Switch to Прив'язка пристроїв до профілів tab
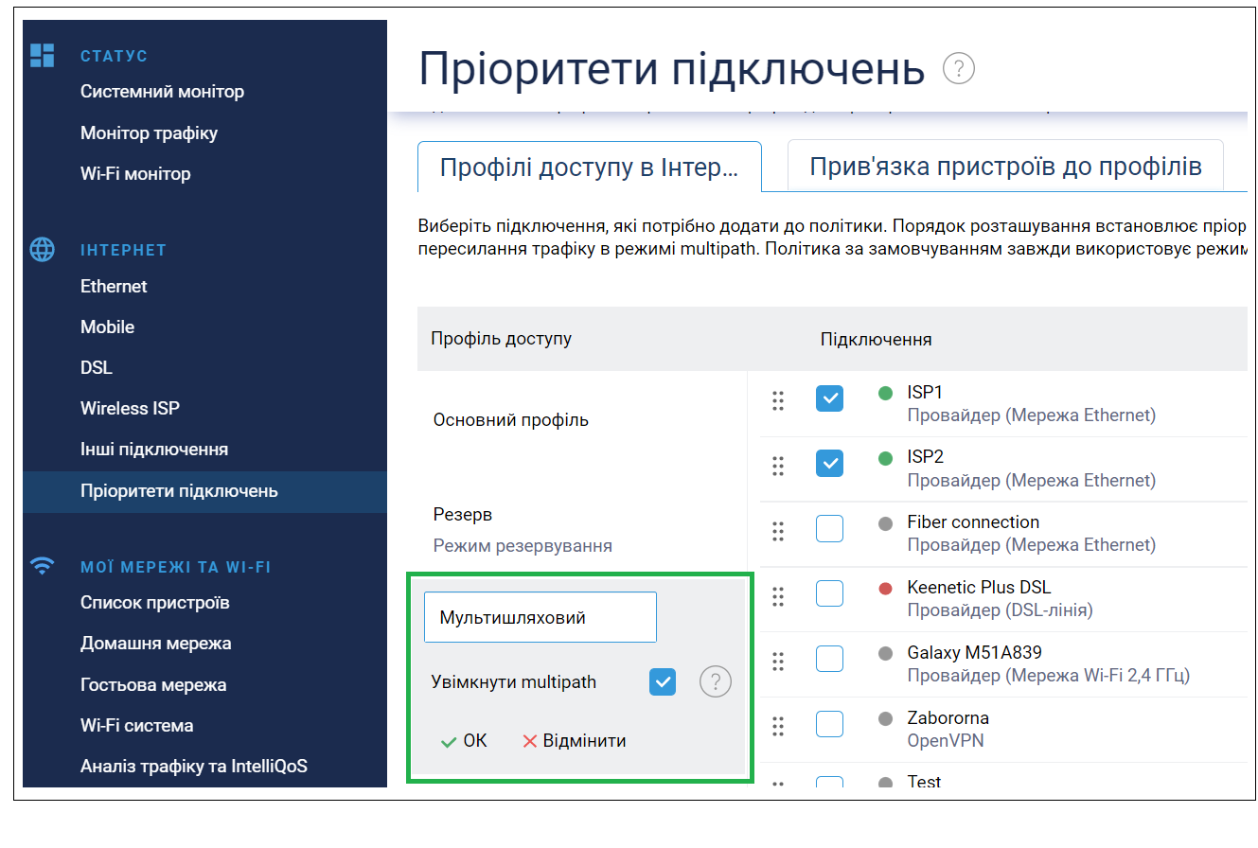The height and width of the screenshot is (848, 1258). pos(1005,168)
